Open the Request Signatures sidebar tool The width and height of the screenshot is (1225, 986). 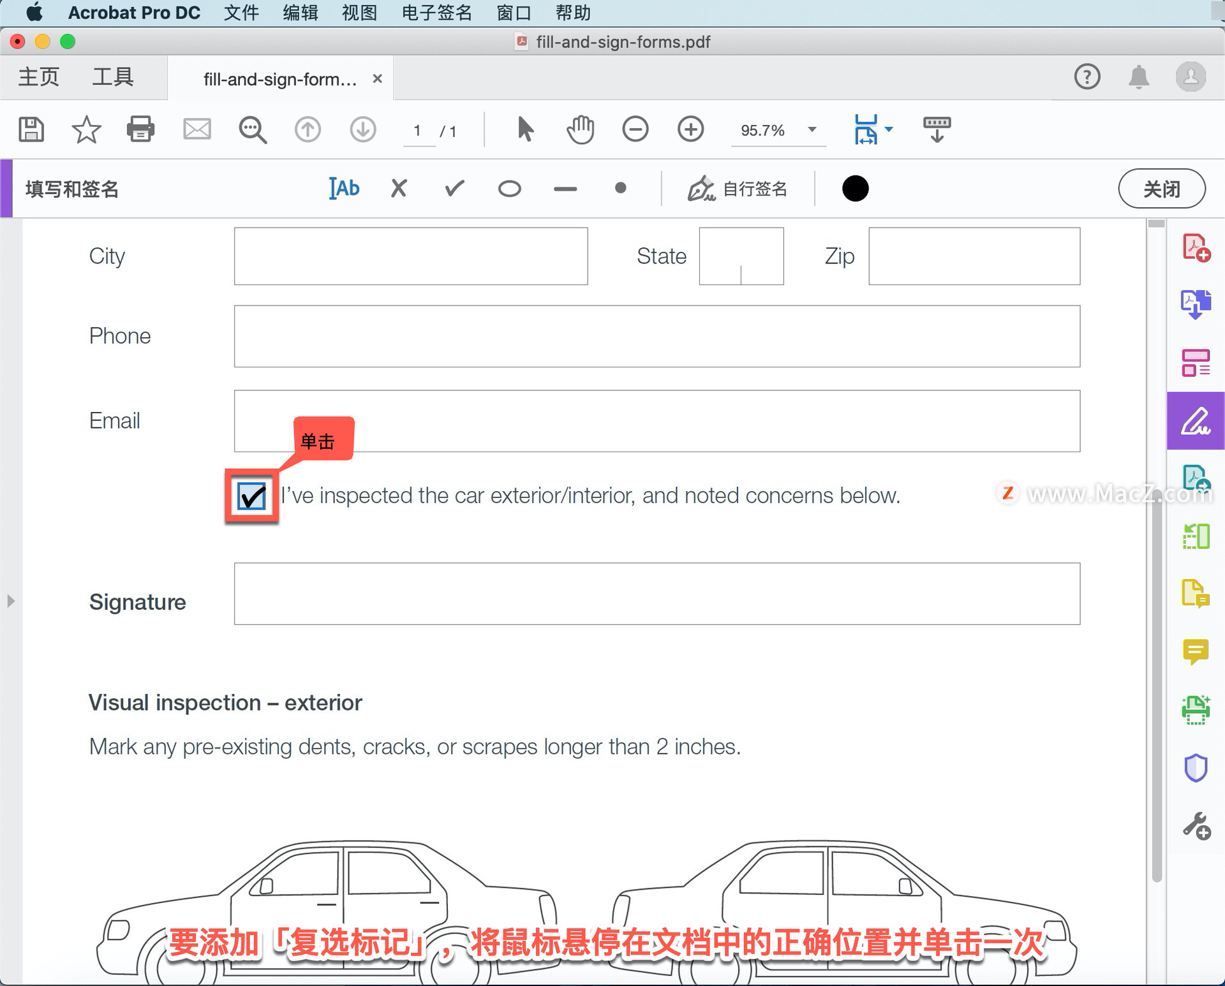[1196, 478]
